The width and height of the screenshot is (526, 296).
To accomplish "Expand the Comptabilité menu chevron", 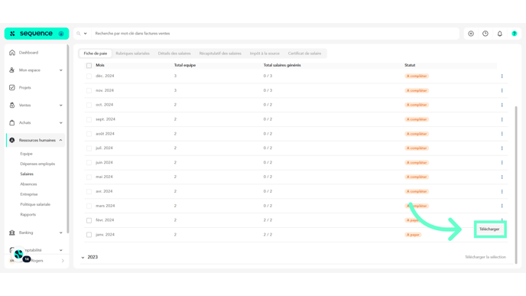I will (60, 250).
